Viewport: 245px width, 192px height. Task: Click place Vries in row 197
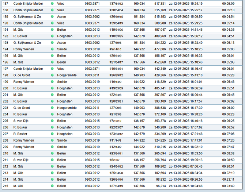[61, 69]
